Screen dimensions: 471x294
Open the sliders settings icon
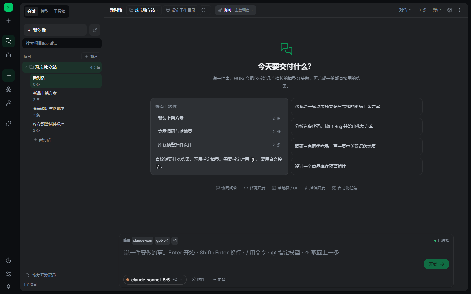click(x=9, y=274)
